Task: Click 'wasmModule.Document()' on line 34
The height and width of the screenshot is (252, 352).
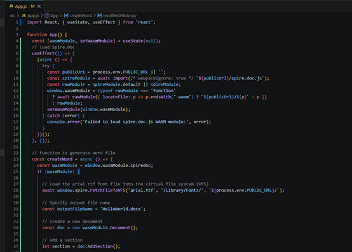Action: point(109,228)
